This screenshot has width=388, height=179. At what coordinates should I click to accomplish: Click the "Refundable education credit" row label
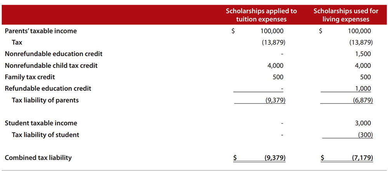[x=48, y=89]
